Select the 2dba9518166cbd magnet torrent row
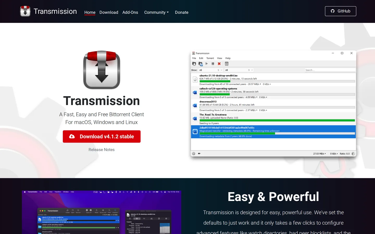375x234 pixels. point(273,132)
